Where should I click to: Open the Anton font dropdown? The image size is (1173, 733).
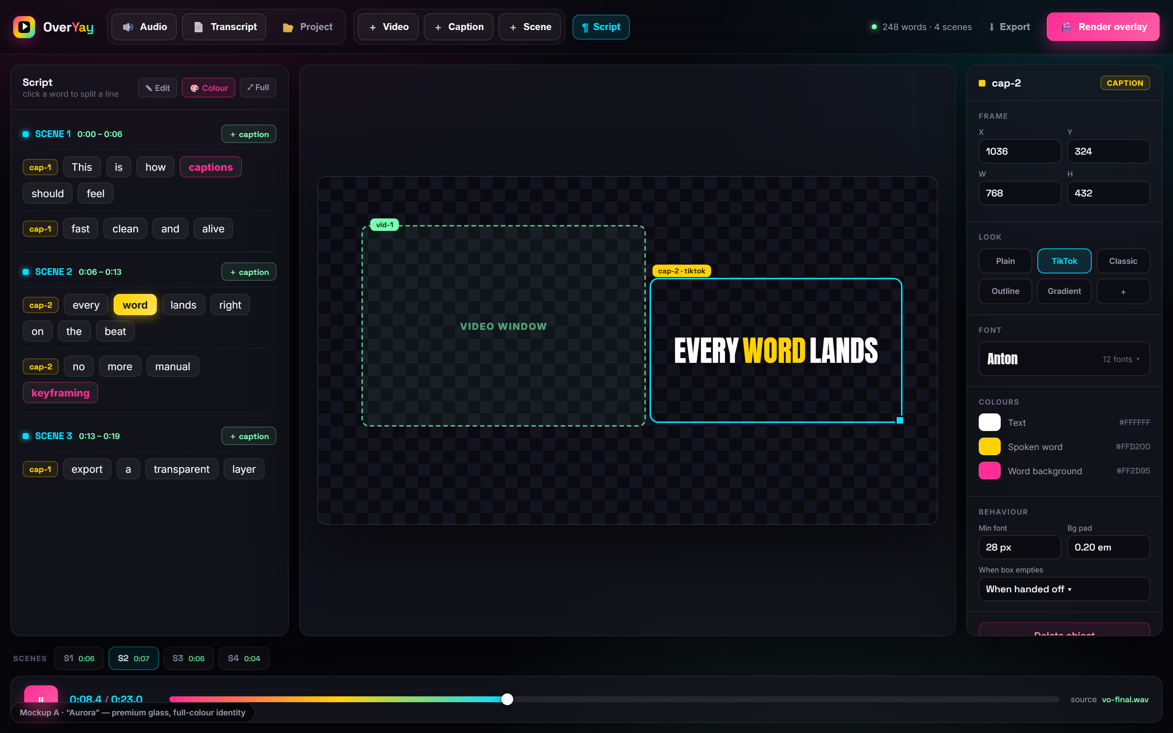[x=1064, y=359]
